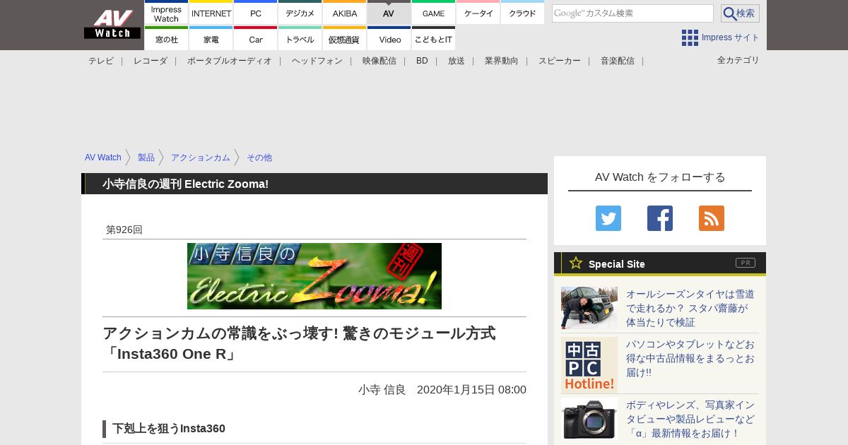
Task: Click the PR badge in Special Site
Action: [x=746, y=263]
